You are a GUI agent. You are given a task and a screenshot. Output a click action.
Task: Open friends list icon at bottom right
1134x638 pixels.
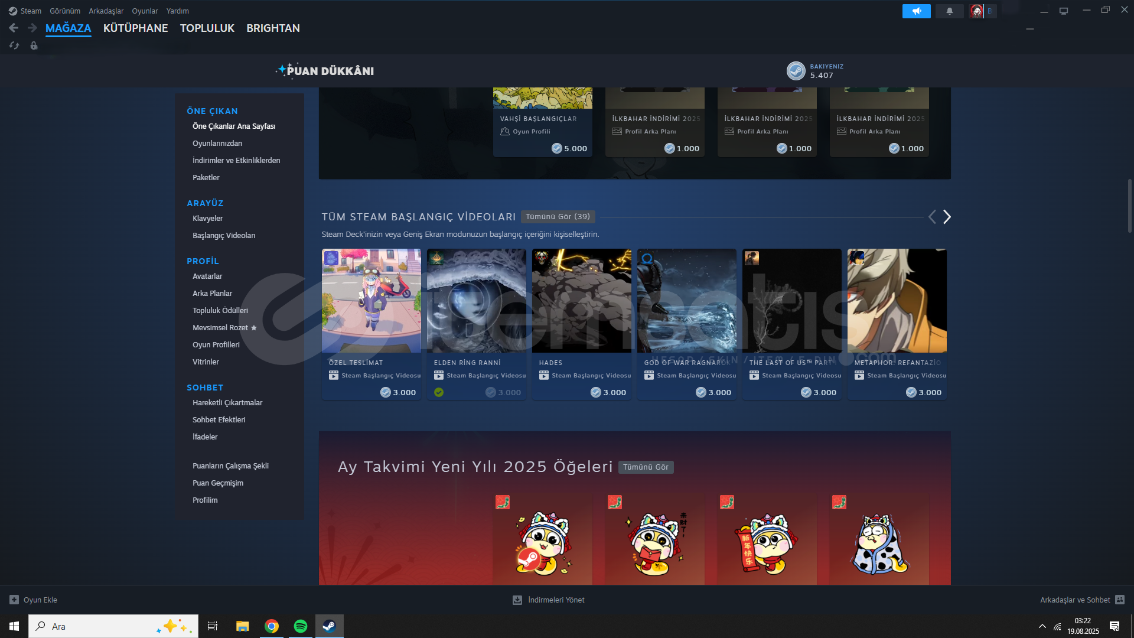1120,600
